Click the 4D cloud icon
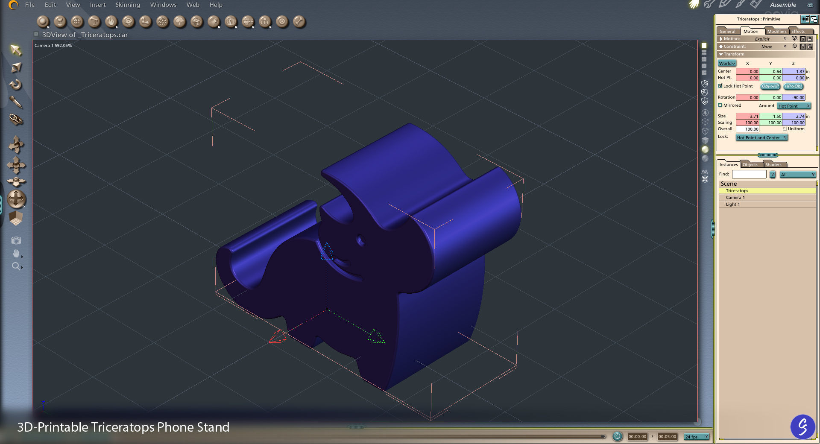Screen dimensions: 820x444 pyautogui.click(x=196, y=21)
